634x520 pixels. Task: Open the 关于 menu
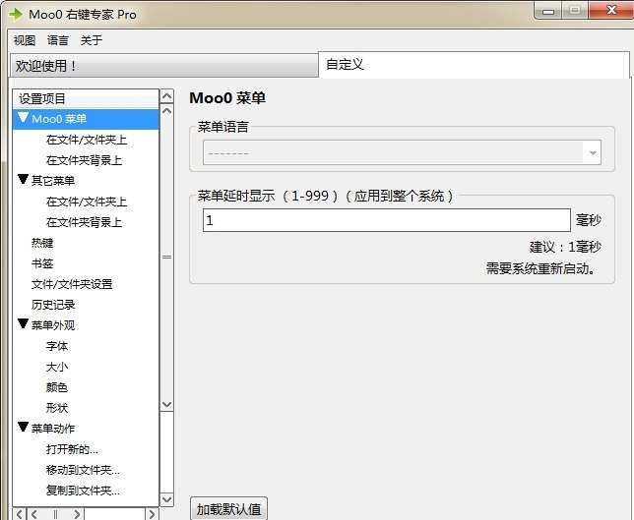tap(92, 40)
